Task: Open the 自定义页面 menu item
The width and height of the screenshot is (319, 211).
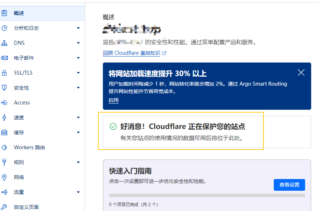Action: [x=42, y=207]
